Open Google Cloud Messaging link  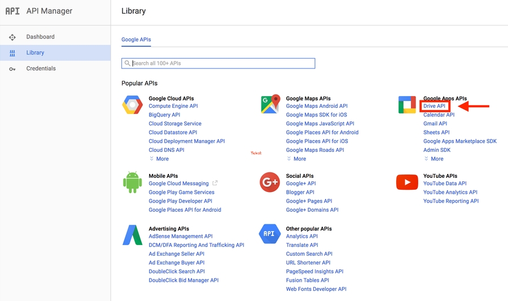pyautogui.click(x=178, y=184)
